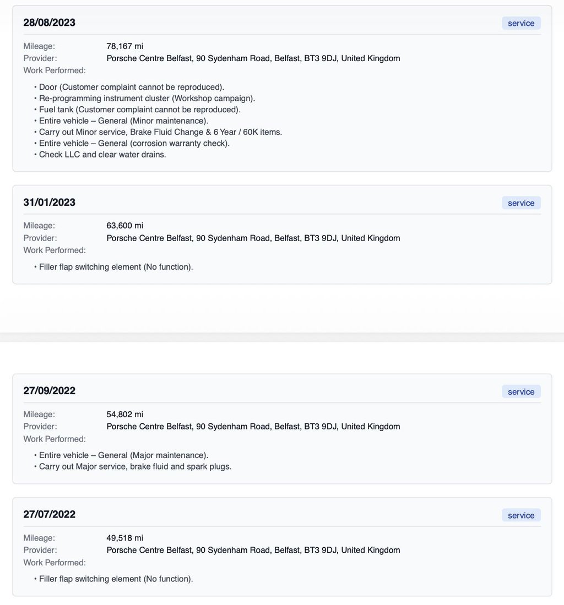Click the service badge on the 27/07/2022 record
Screen dimensions: 564x605
tap(521, 515)
